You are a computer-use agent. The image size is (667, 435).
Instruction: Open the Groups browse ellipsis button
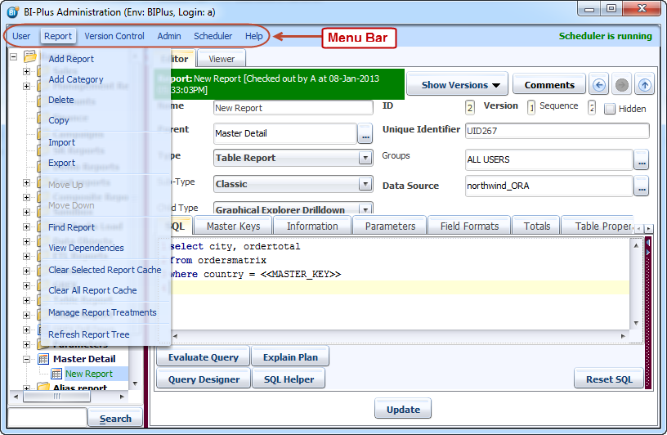click(642, 160)
